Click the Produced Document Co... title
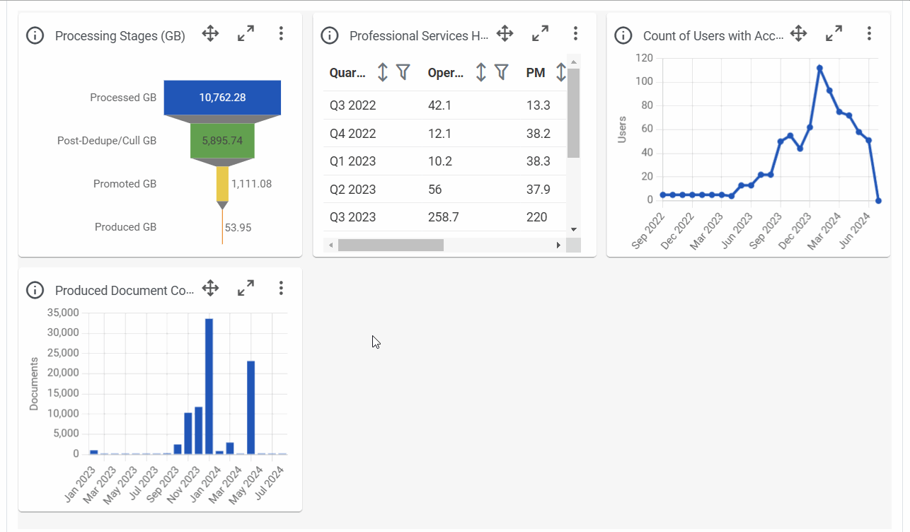Image resolution: width=910 pixels, height=532 pixels. [x=125, y=291]
